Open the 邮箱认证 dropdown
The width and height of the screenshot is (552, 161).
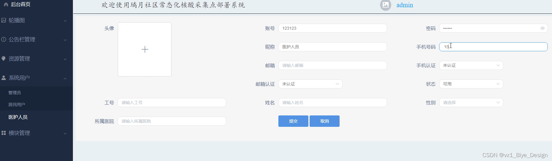[310, 84]
